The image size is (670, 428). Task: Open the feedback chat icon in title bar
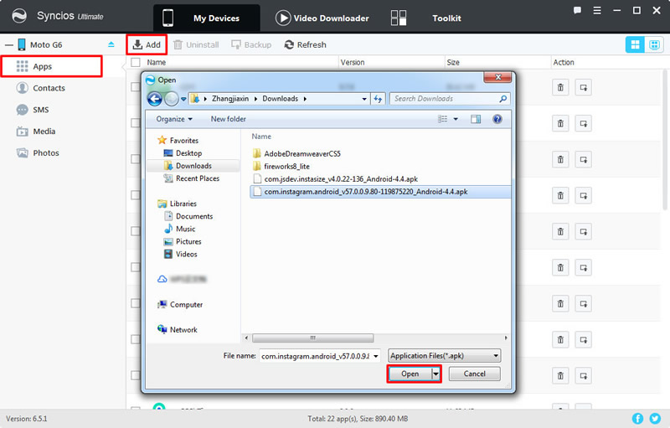tap(577, 11)
